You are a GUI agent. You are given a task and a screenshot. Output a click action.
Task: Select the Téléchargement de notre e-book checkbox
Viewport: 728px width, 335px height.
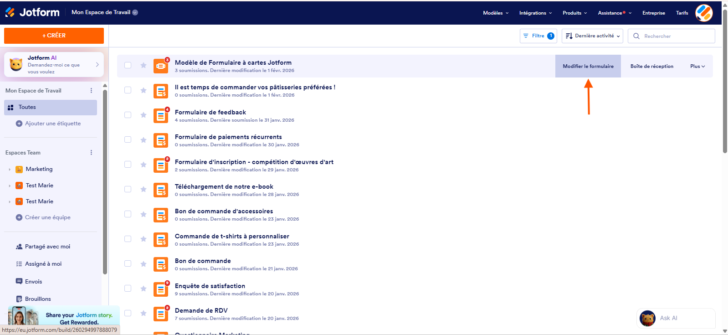click(128, 190)
